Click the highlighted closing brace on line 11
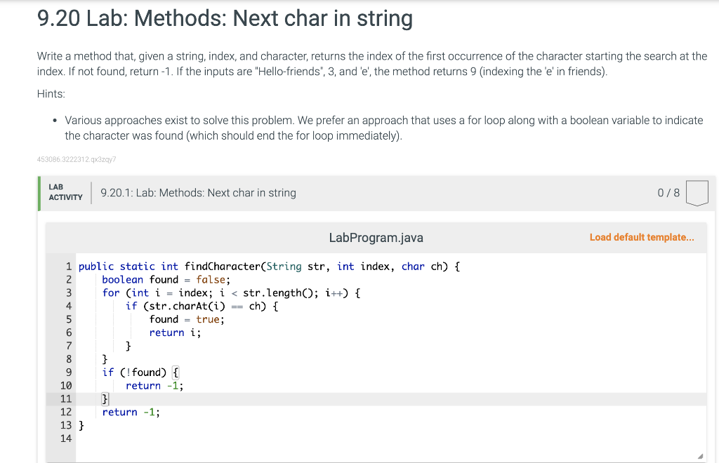719x463 pixels. tap(105, 399)
